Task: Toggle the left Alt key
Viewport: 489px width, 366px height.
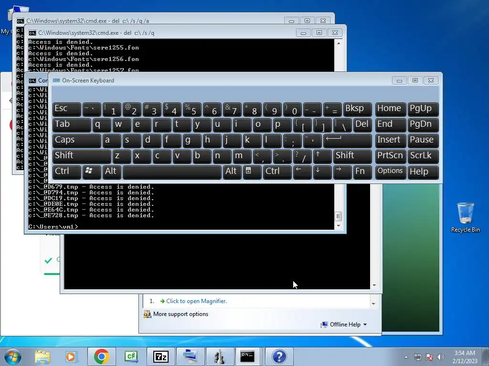Action: point(112,172)
